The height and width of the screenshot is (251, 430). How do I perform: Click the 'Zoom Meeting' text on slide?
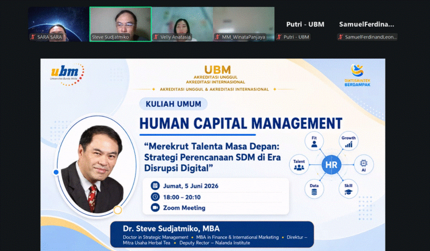(x=184, y=208)
